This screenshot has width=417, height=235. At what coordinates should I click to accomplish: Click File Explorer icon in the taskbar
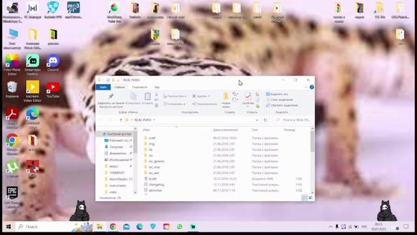coord(100,227)
